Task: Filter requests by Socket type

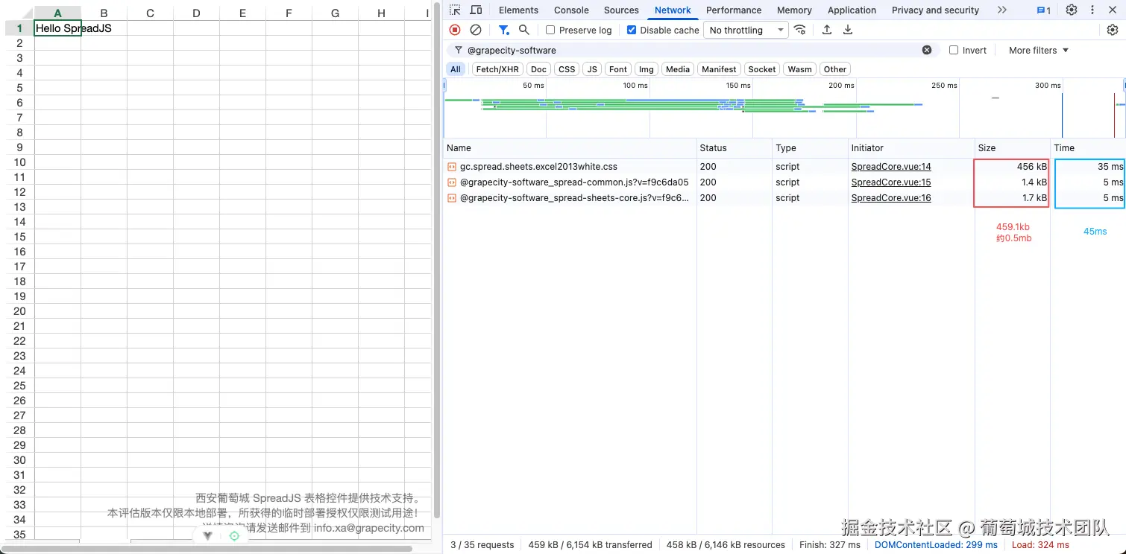Action: click(762, 69)
